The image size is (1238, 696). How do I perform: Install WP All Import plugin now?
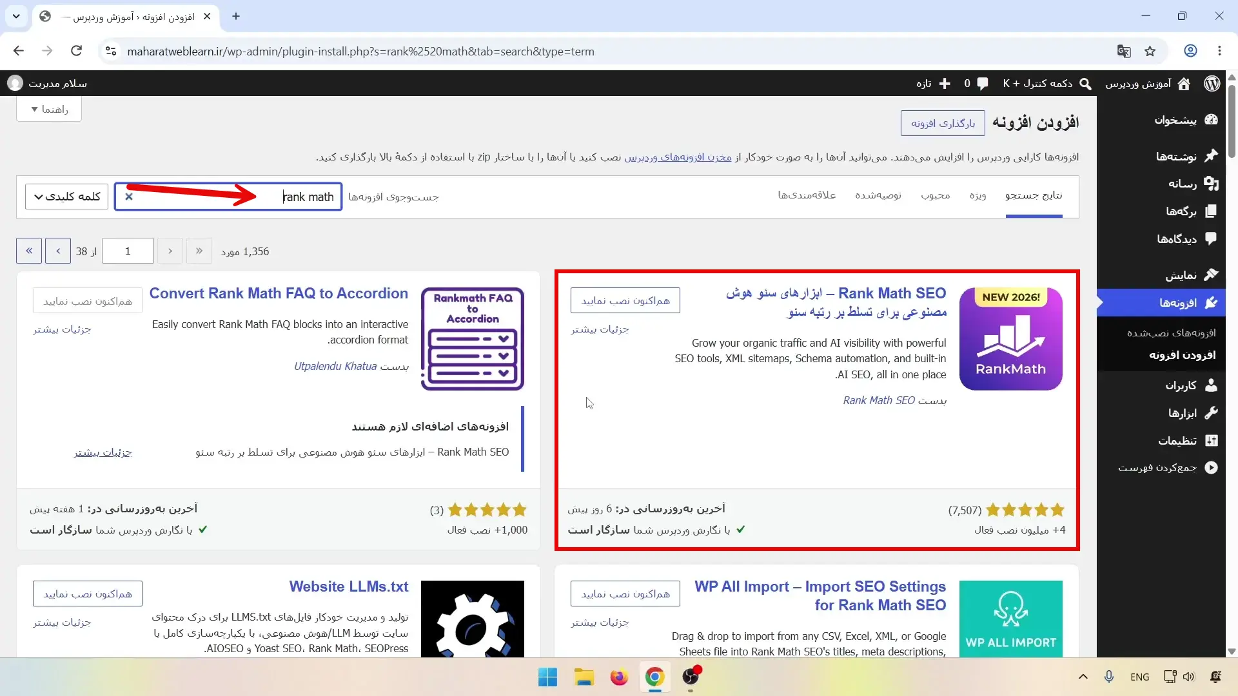click(x=625, y=594)
